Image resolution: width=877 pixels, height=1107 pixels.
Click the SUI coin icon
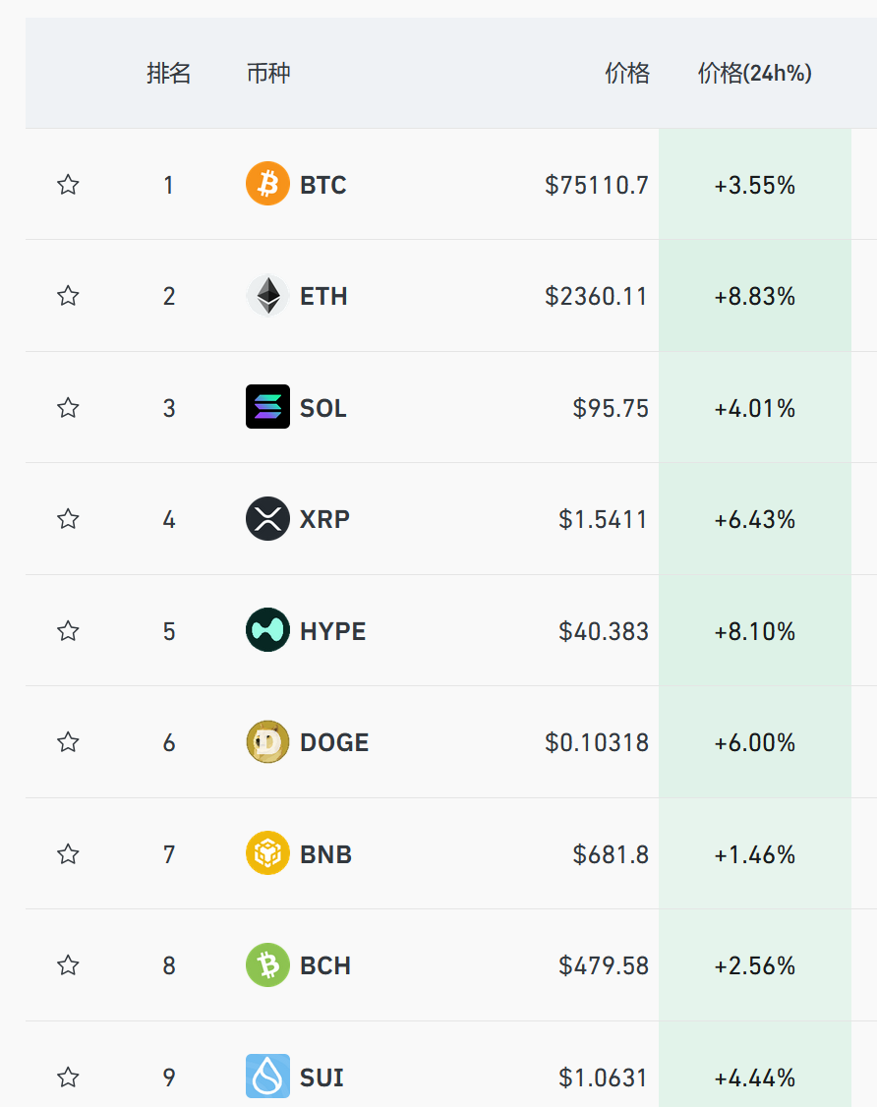click(267, 1077)
